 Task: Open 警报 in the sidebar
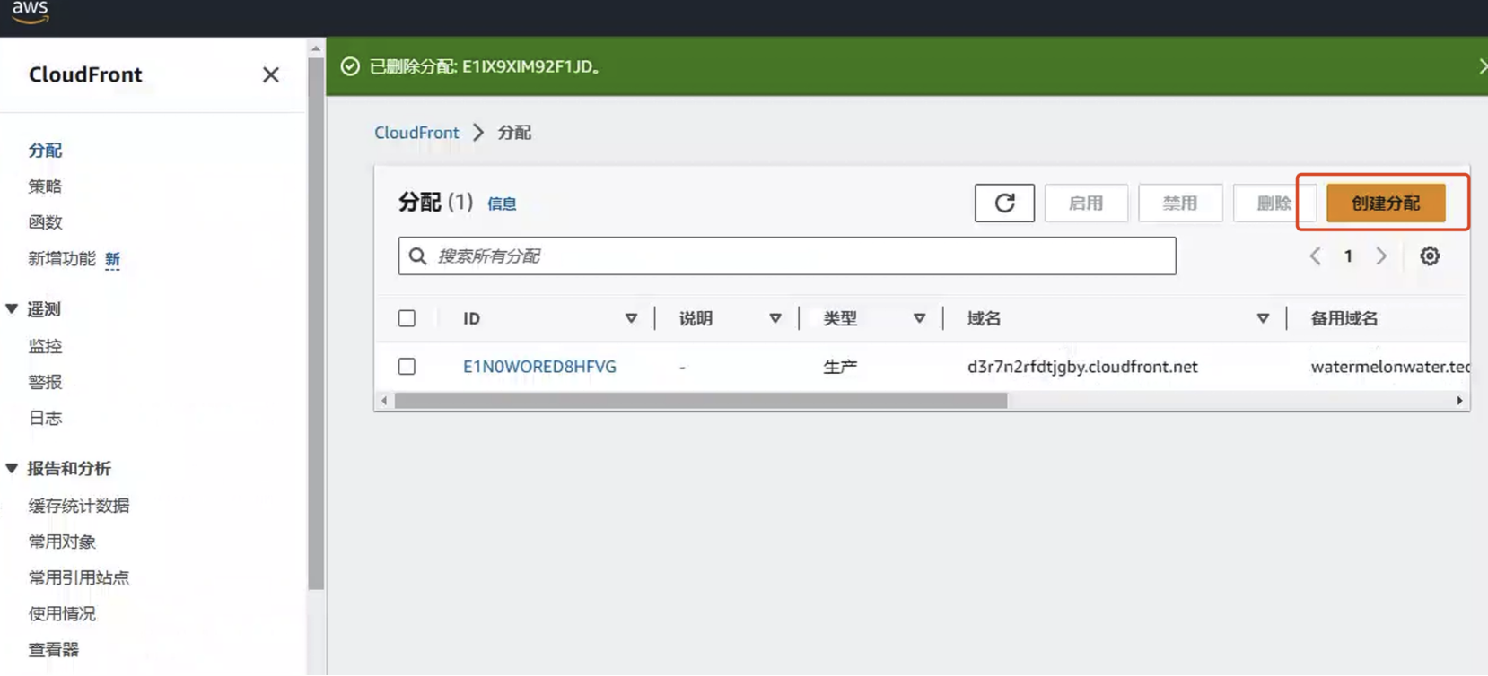tap(45, 382)
